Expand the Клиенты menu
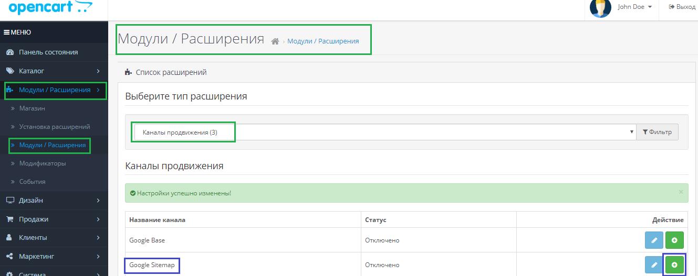This screenshot has height=276, width=698. coord(54,238)
